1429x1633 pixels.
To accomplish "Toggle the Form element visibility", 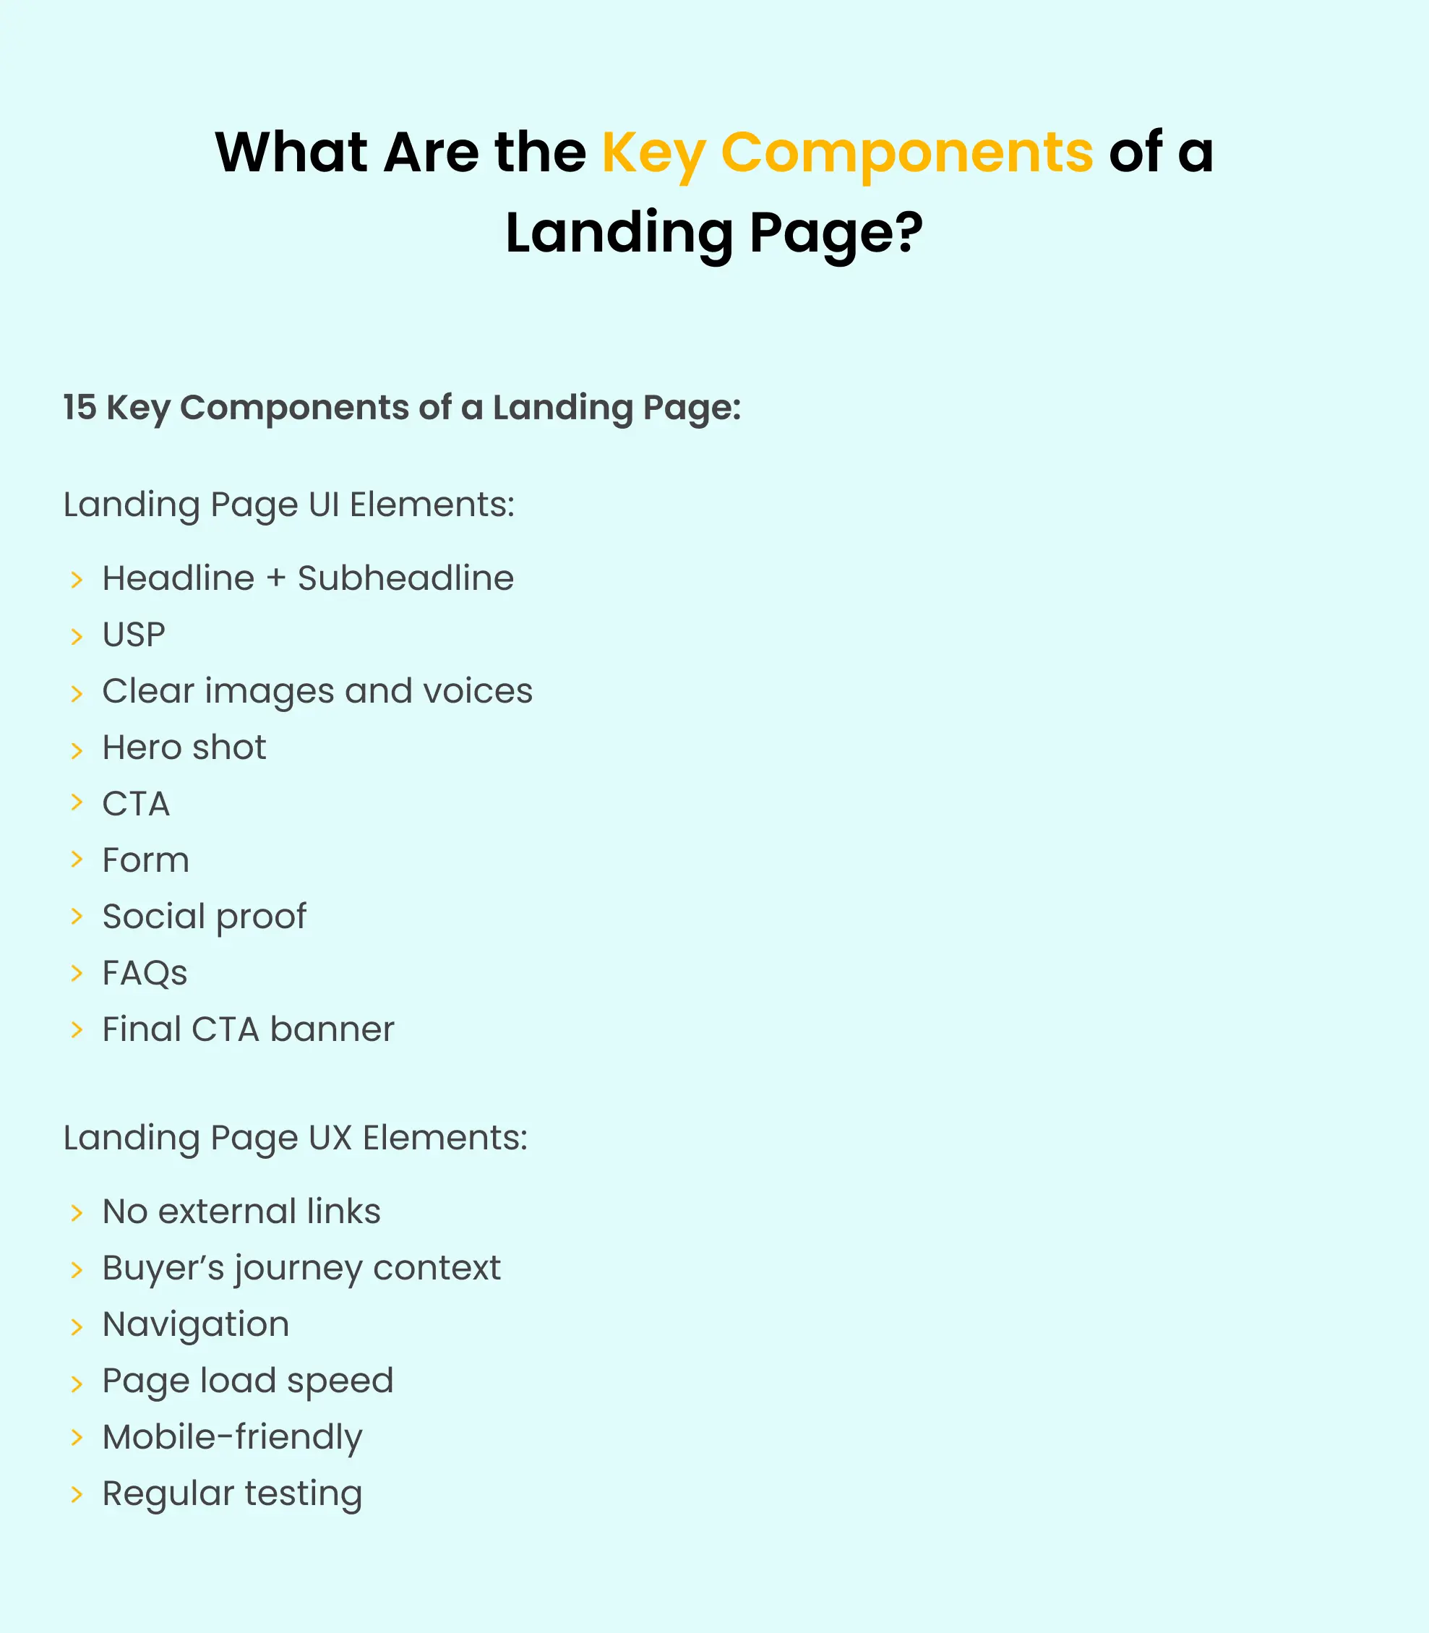I will pyautogui.click(x=149, y=858).
